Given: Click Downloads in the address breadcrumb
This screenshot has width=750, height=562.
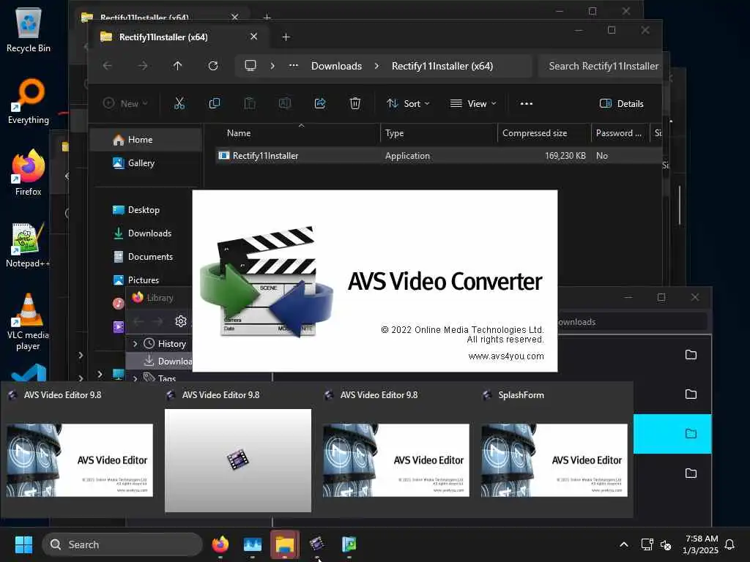Looking at the screenshot, I should pos(336,66).
